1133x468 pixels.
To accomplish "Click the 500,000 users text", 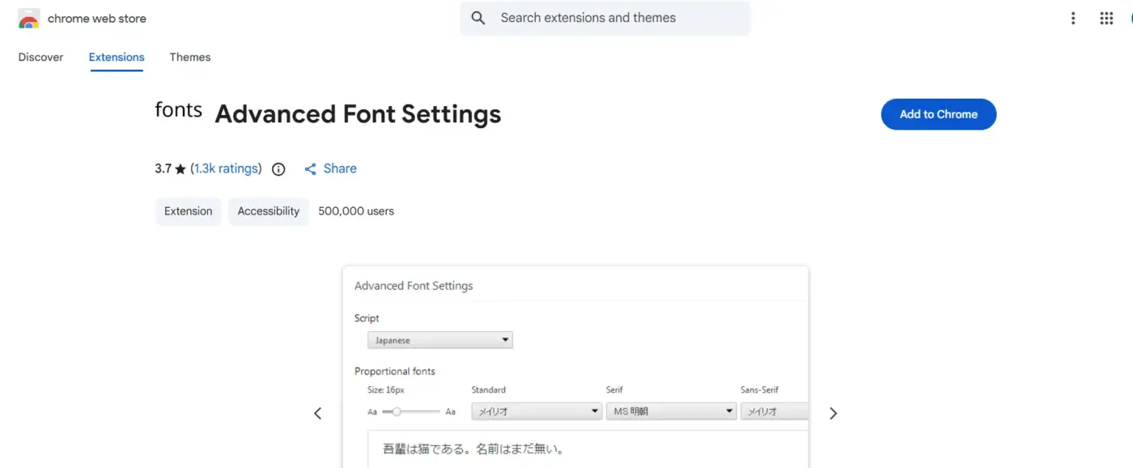I will point(356,211).
